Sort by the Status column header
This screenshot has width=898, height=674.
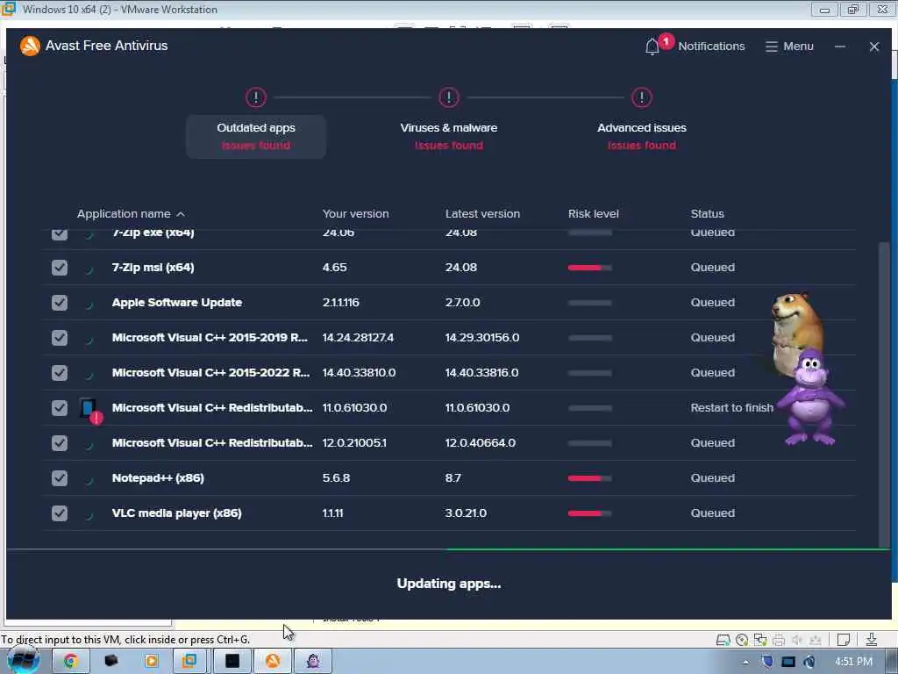pos(708,214)
